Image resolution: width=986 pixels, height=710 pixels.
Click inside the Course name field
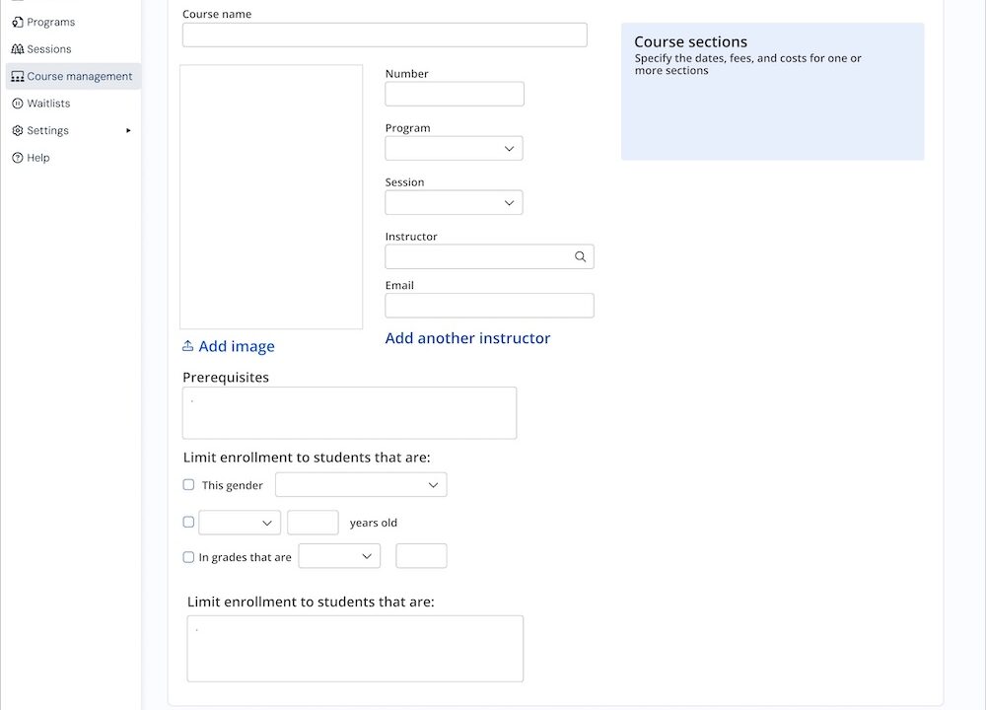click(x=384, y=34)
